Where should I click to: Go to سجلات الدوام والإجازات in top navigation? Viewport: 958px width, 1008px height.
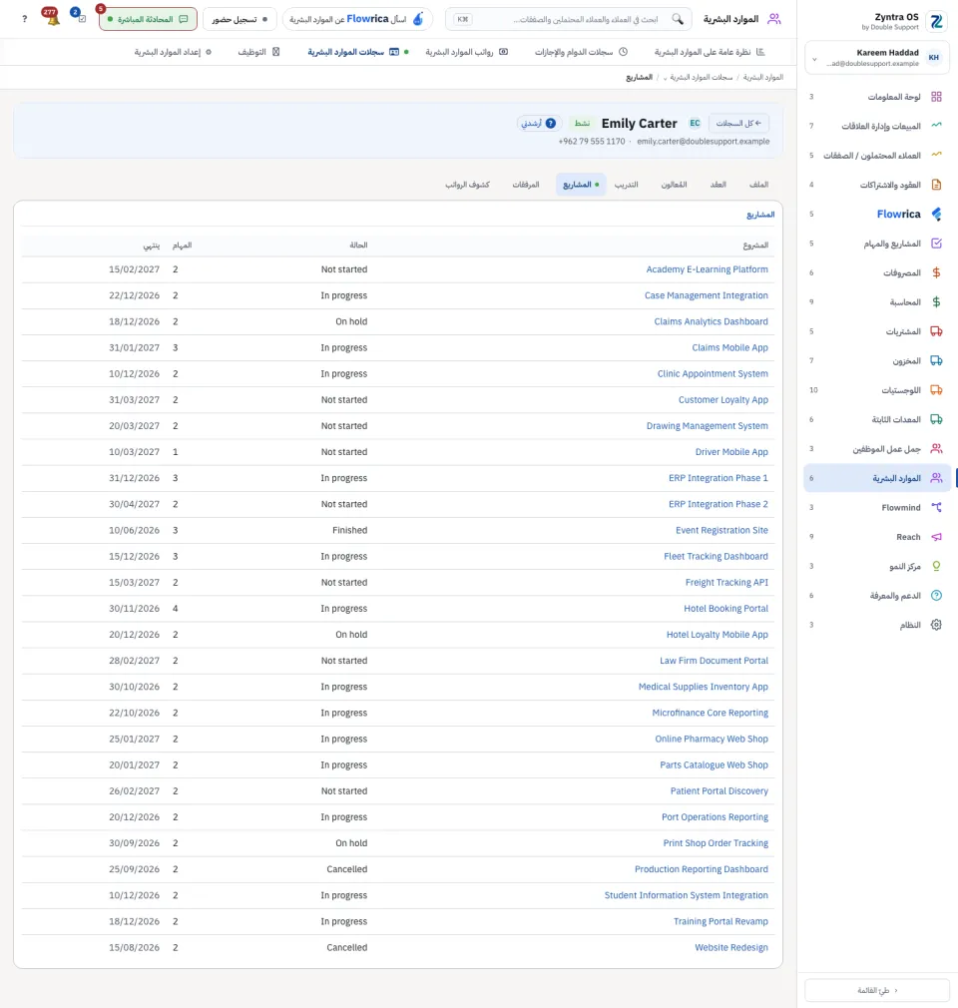pos(581,52)
